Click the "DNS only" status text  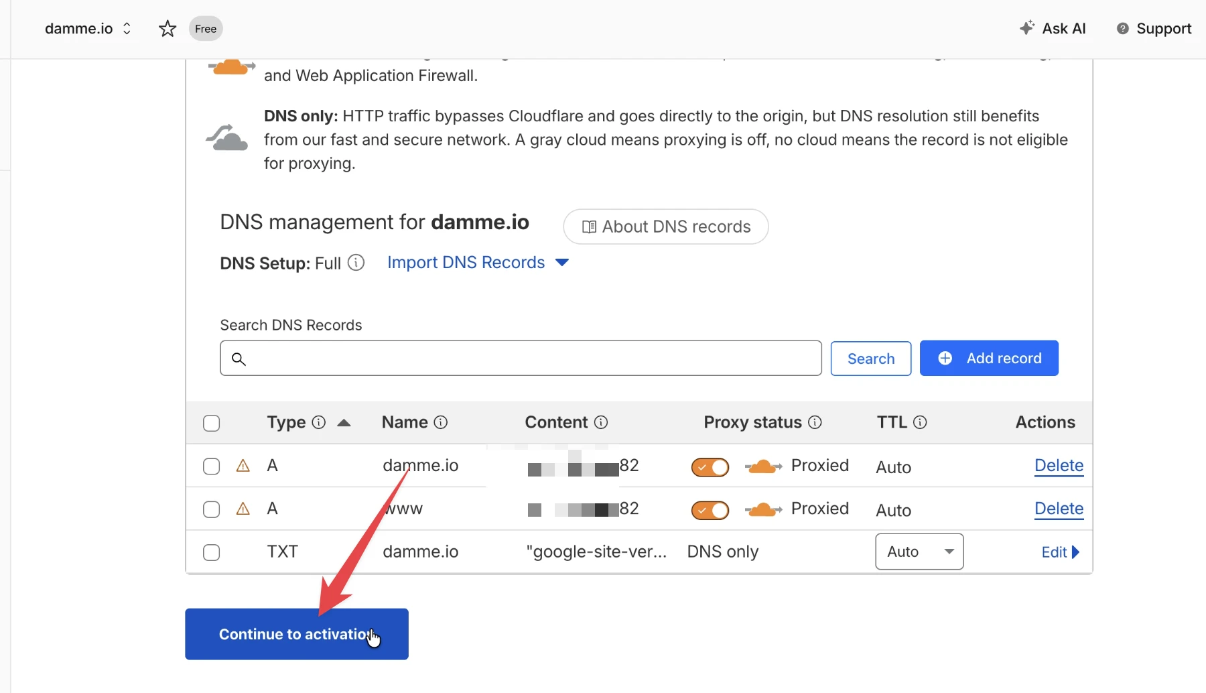[x=723, y=552]
